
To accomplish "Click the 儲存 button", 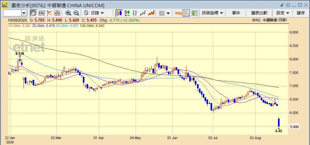I will 301,13.
